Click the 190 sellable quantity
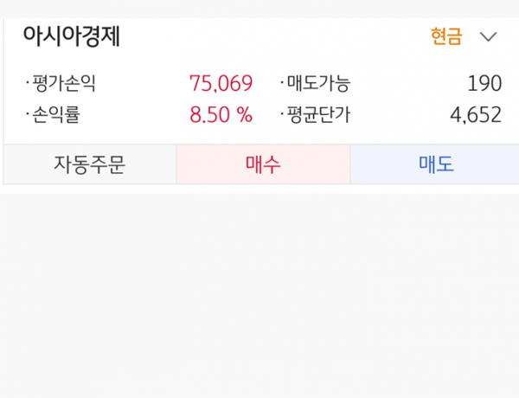 [484, 84]
